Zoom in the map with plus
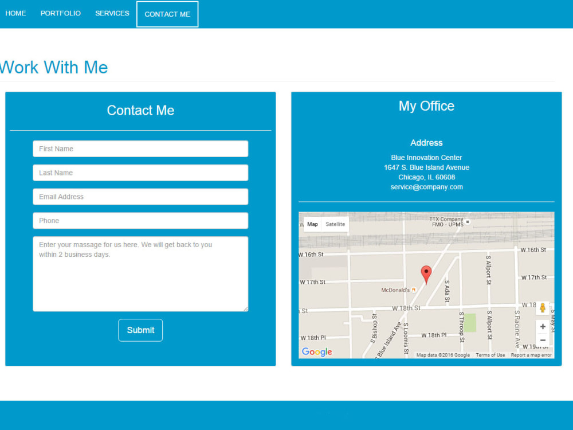Screen dimensions: 573x430 pos(543,327)
